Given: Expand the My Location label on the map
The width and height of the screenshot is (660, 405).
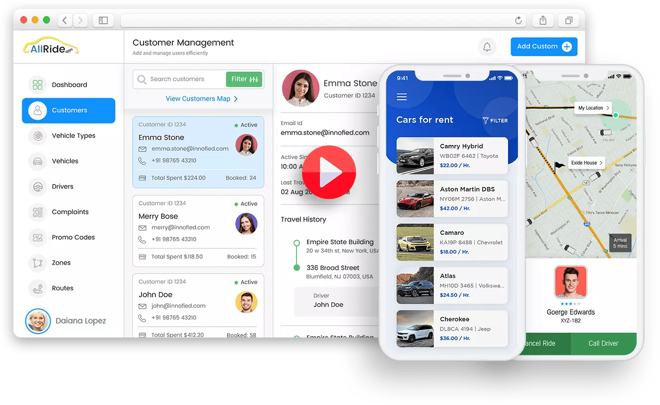Looking at the screenshot, I should click(592, 108).
